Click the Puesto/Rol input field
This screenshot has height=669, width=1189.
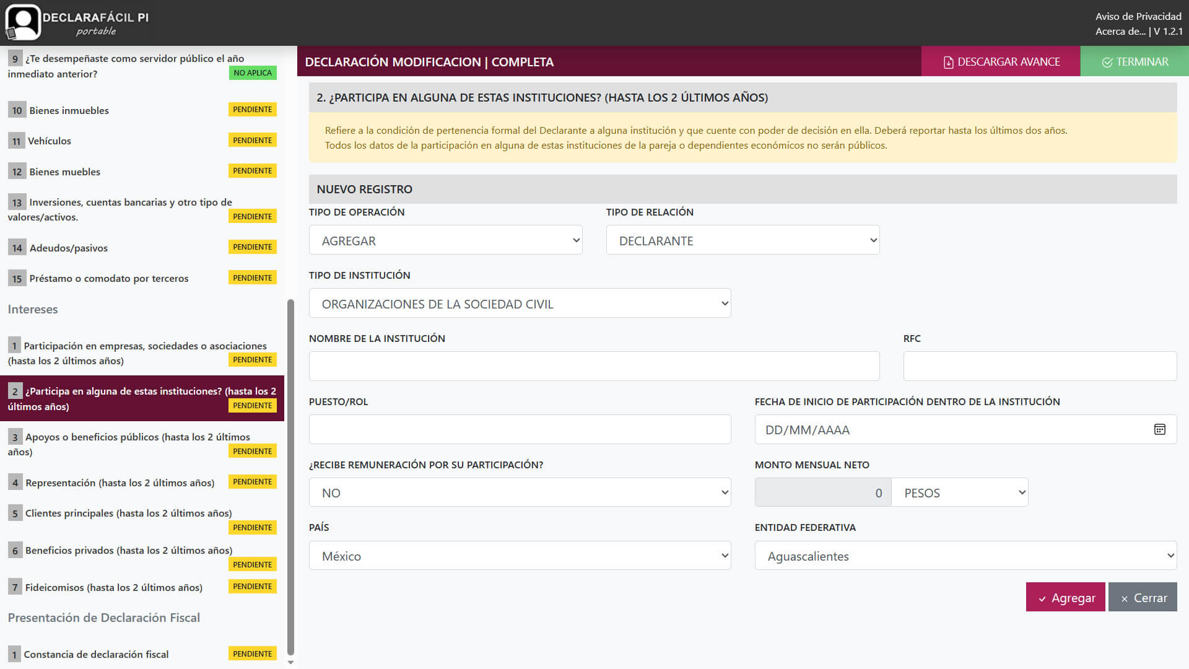tap(520, 429)
